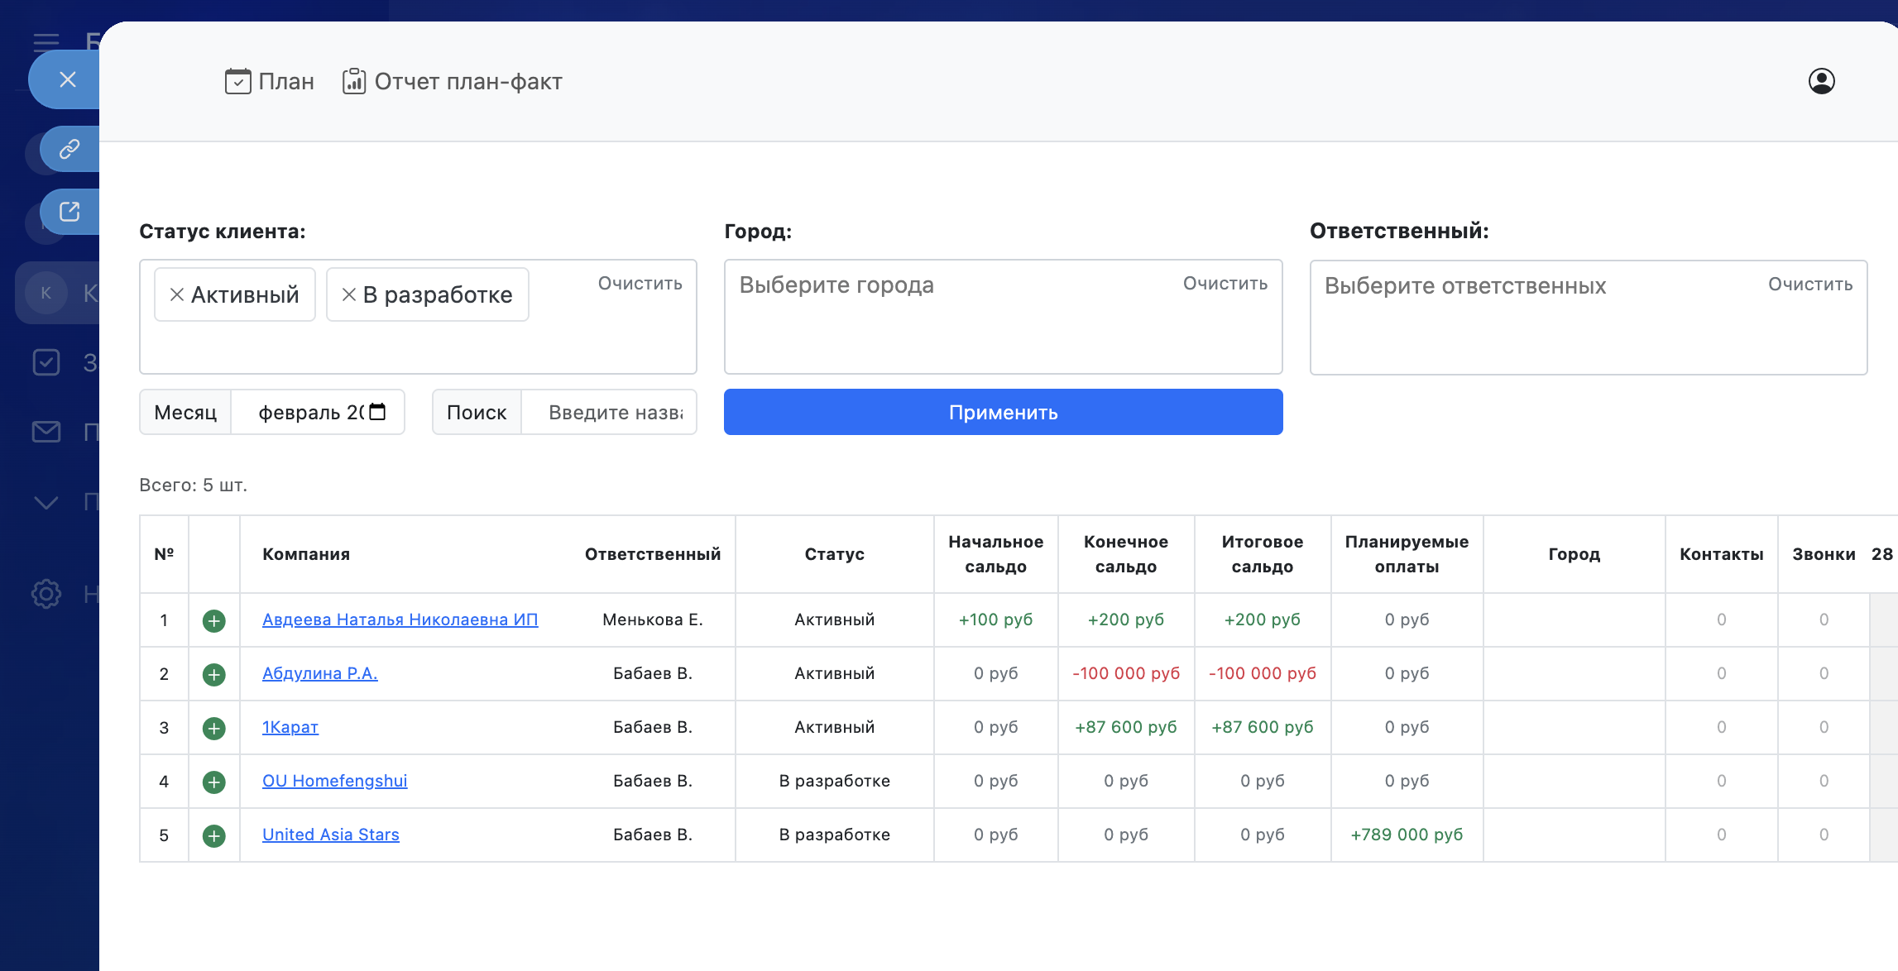Click the green plus for Авдеева row
Image resolution: width=1898 pixels, height=971 pixels.
click(213, 620)
